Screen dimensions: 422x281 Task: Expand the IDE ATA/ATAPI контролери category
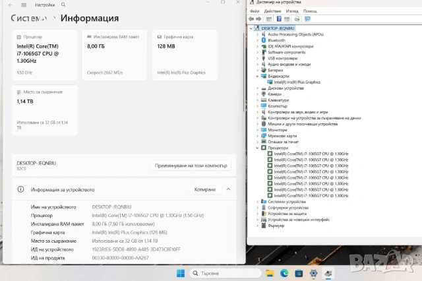click(x=257, y=46)
